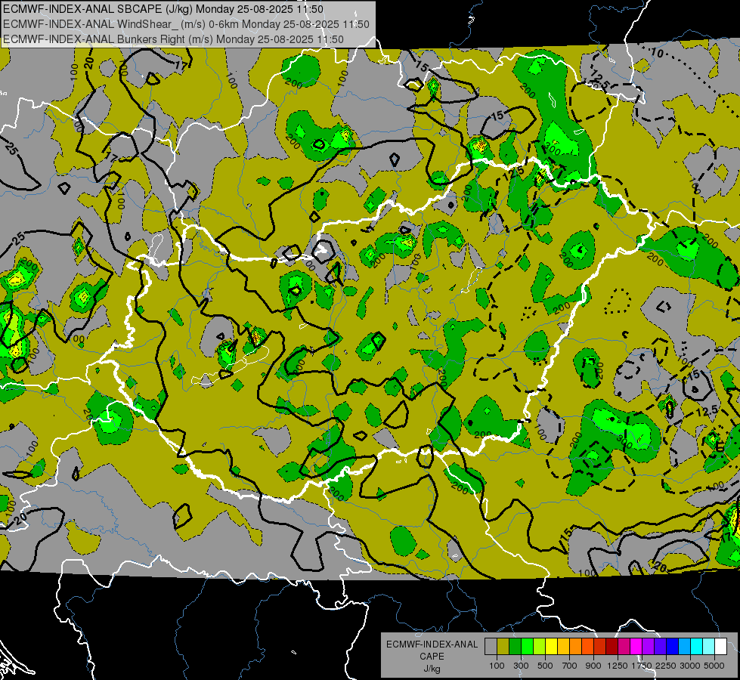740x680 pixels.
Task: Click the red-orange legend swatch
Action: click(587, 647)
